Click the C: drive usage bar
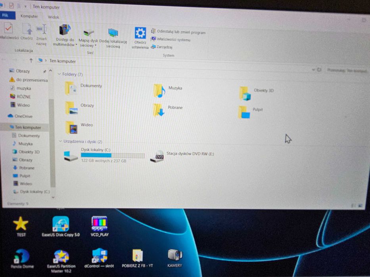The image size is (370, 277). [x=113, y=155]
